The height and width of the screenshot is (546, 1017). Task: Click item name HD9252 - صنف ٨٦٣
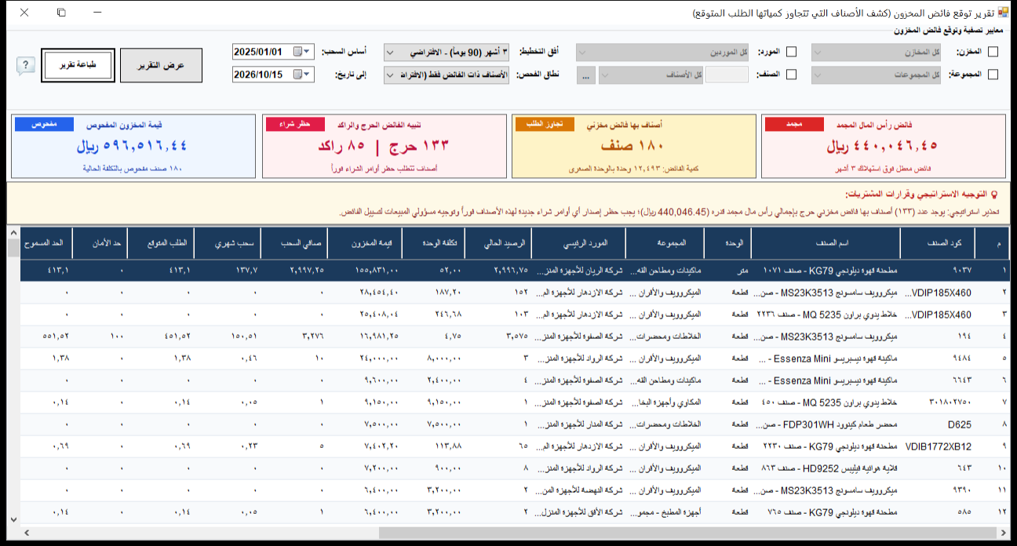[x=825, y=469]
